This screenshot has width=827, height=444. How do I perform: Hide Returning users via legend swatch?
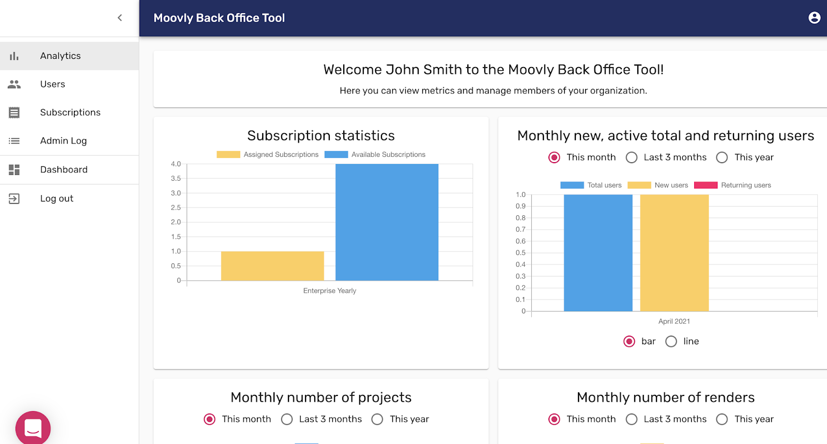(706, 185)
